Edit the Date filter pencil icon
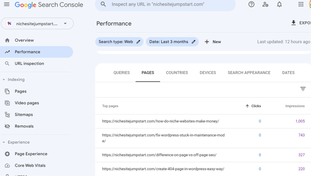The height and width of the screenshot is (176, 311). [193, 42]
